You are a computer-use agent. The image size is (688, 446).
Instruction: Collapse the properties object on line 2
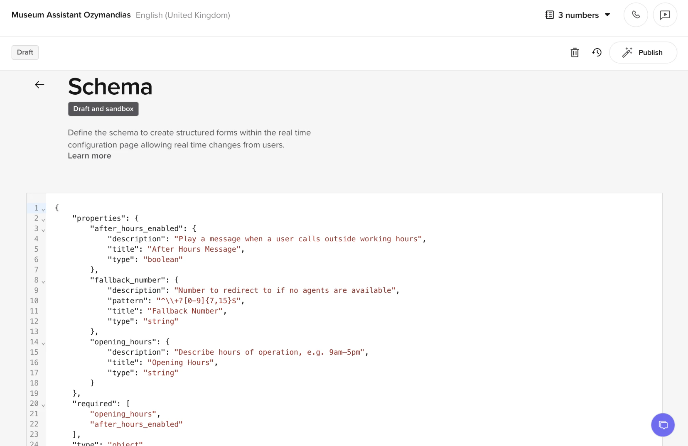[43, 219]
